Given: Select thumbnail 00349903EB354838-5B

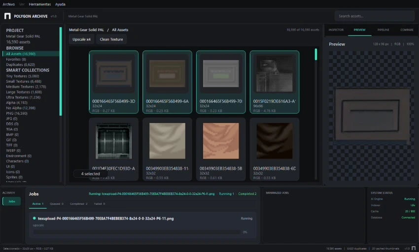Looking at the screenshot, I should pos(221,149).
